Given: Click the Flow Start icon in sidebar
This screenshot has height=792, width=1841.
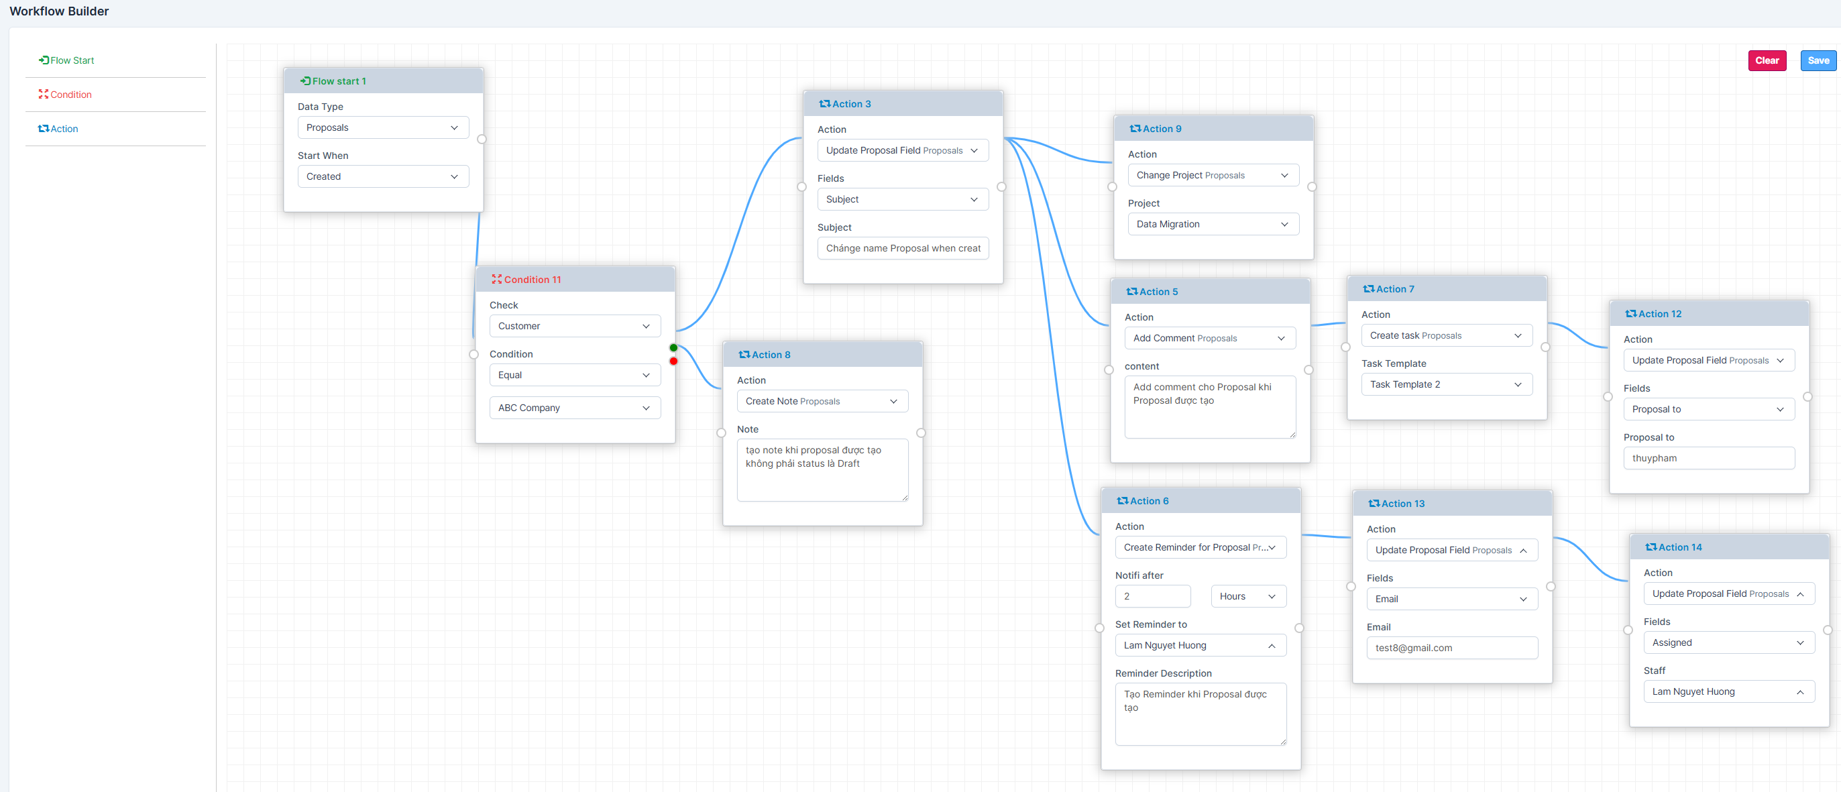Looking at the screenshot, I should (x=44, y=60).
